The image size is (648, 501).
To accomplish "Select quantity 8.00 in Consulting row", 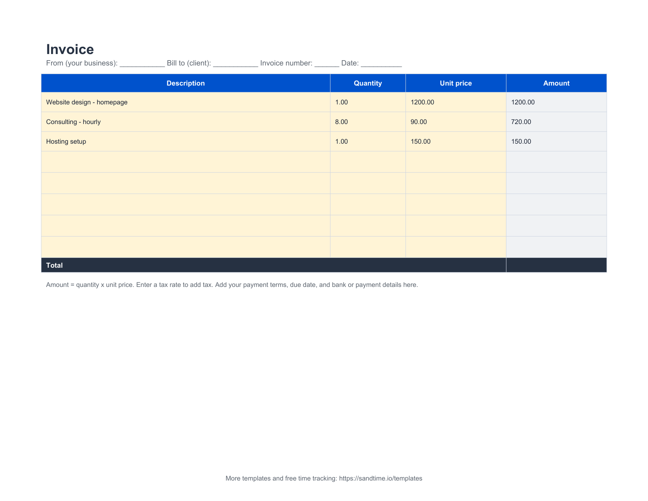I will click(368, 122).
